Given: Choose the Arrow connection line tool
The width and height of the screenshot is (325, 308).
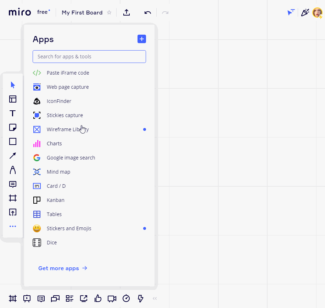Looking at the screenshot, I should point(13,156).
